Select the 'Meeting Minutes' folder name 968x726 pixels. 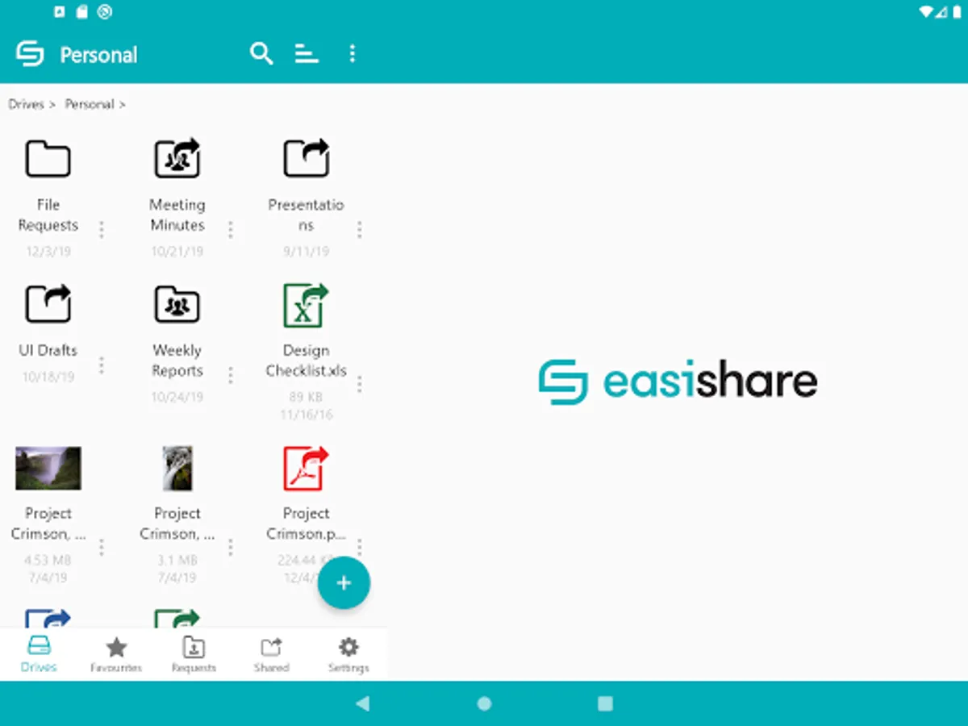177,215
